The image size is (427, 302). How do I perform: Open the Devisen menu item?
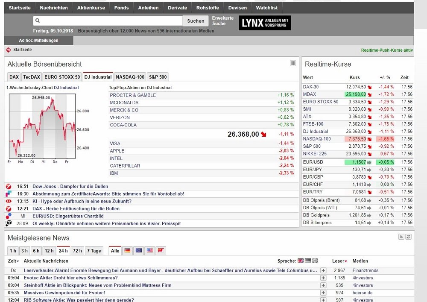tap(237, 7)
